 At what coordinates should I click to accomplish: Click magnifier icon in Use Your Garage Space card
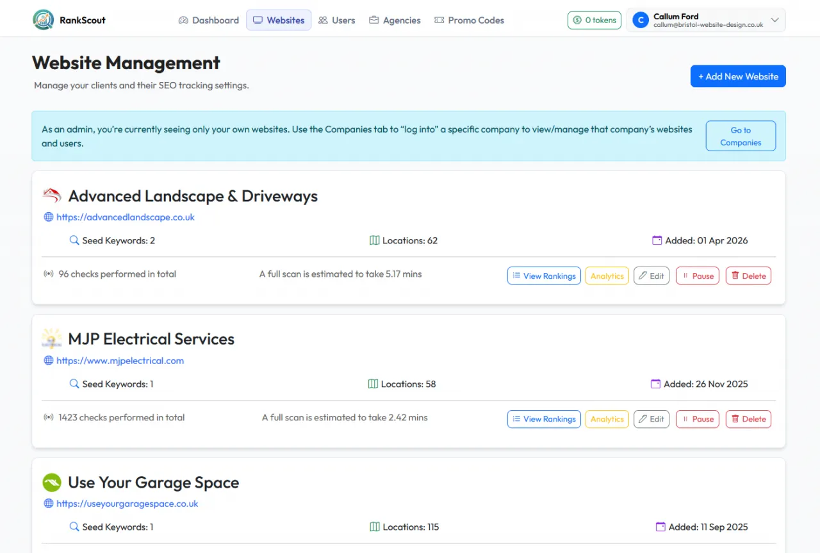[x=74, y=527]
